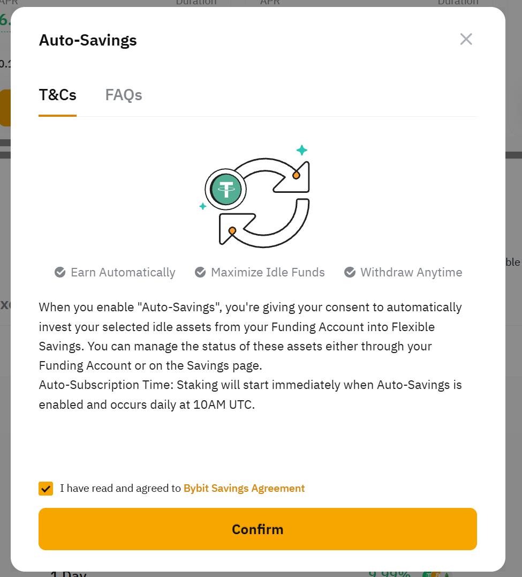The image size is (522, 577).
Task: Click the "I have read and agreed to" text
Action: [120, 489]
